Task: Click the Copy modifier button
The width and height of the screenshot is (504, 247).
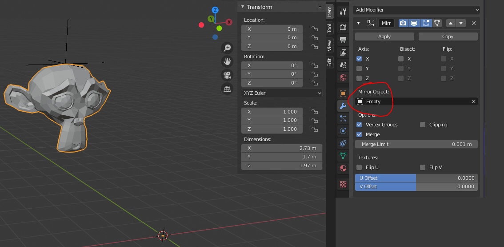Action: [448, 36]
